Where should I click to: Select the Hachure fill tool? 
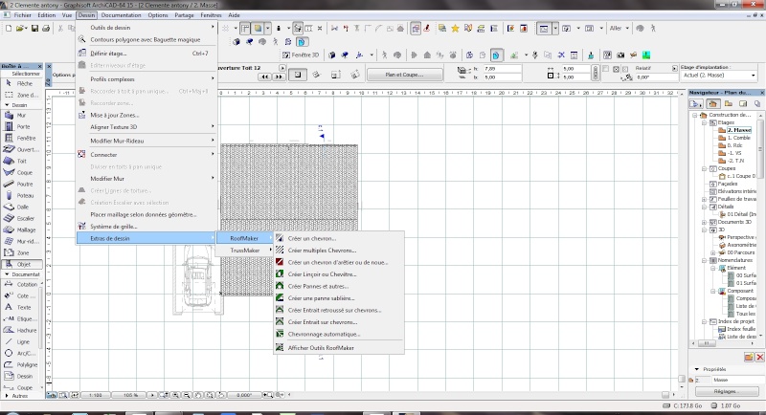point(21,331)
